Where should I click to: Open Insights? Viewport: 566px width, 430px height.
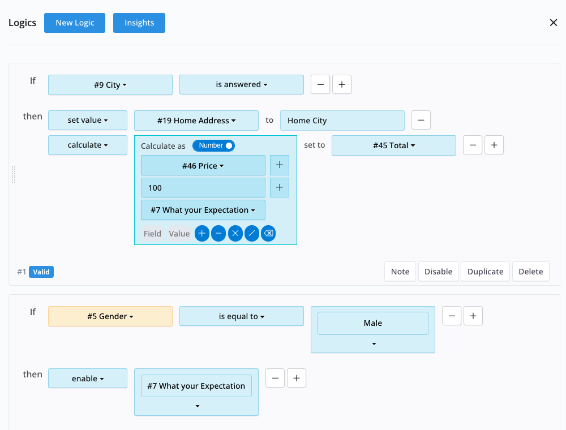click(139, 23)
